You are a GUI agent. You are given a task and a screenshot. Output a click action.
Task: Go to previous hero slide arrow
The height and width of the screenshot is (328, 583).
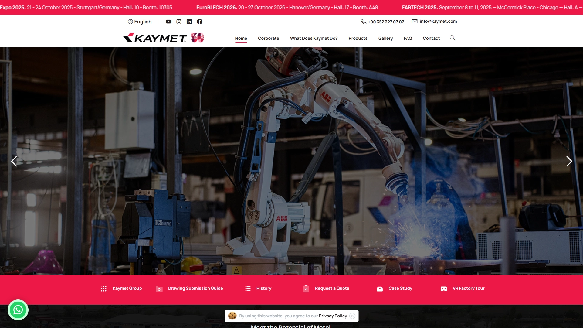14,161
